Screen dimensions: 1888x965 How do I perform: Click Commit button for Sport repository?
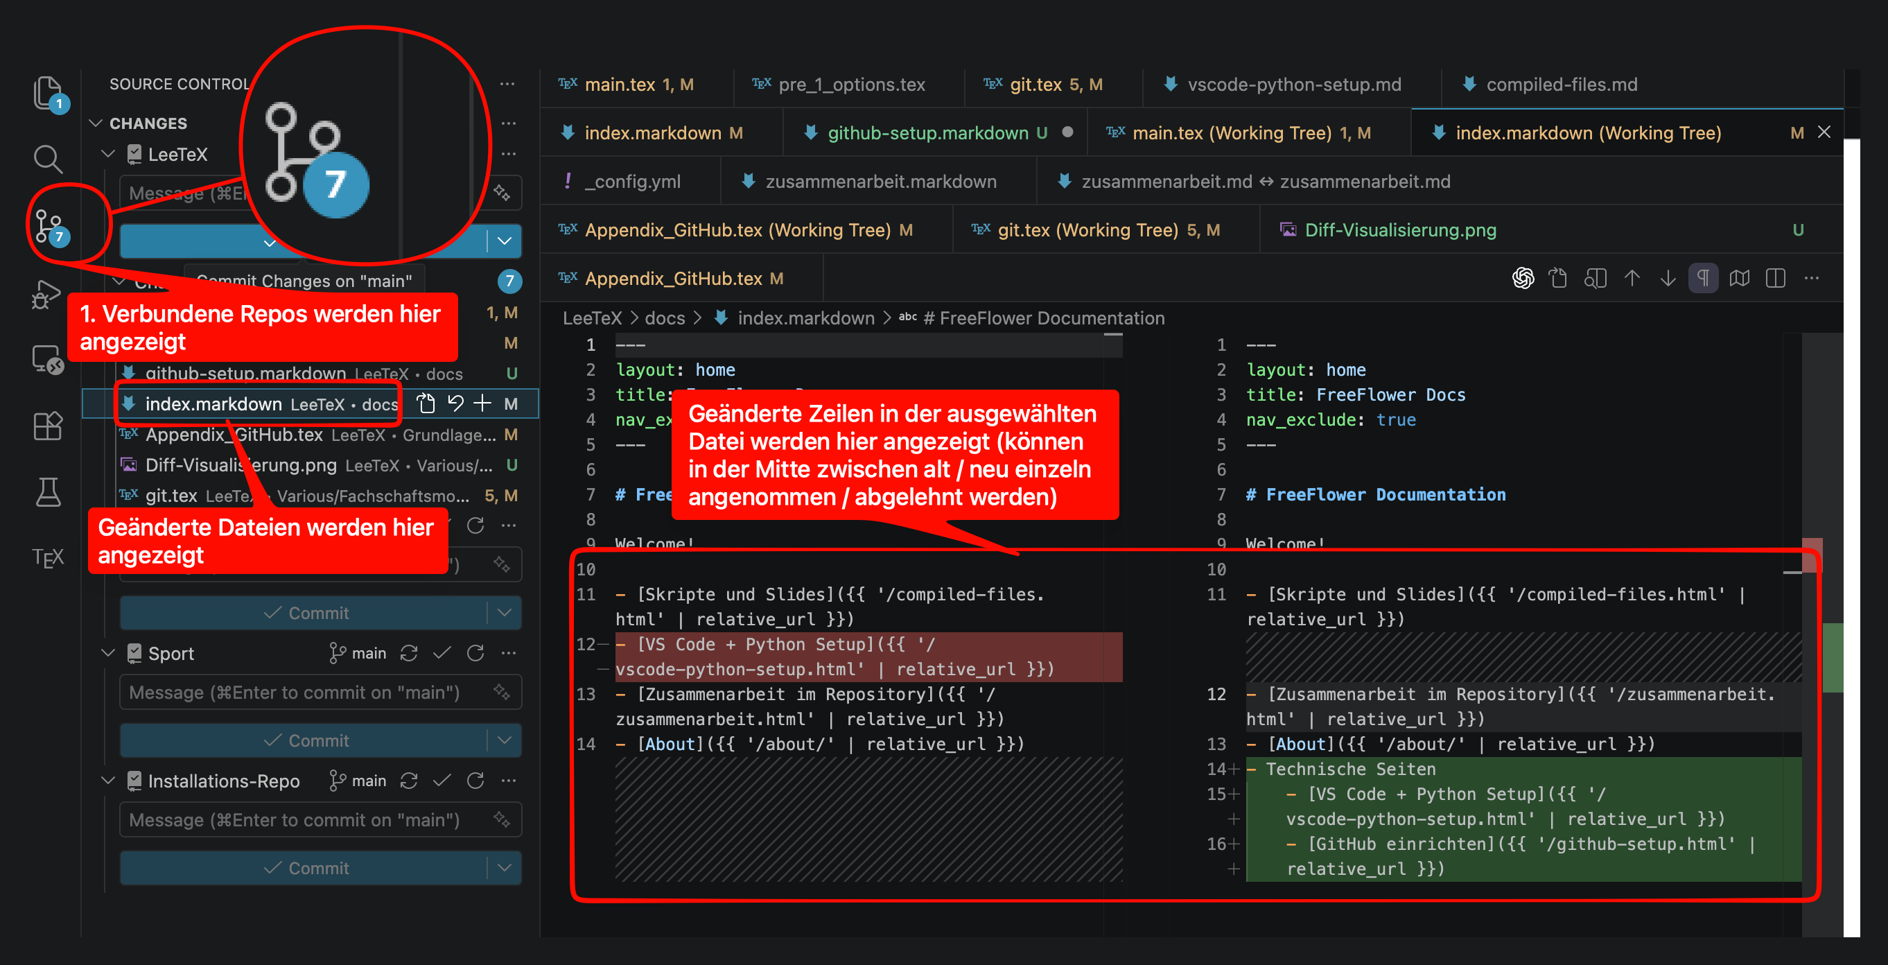305,740
